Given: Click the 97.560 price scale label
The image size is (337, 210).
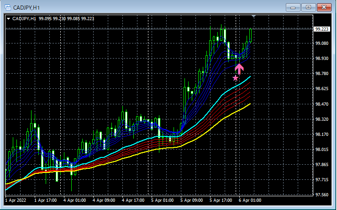Looking at the screenshot, I should click(x=322, y=194).
